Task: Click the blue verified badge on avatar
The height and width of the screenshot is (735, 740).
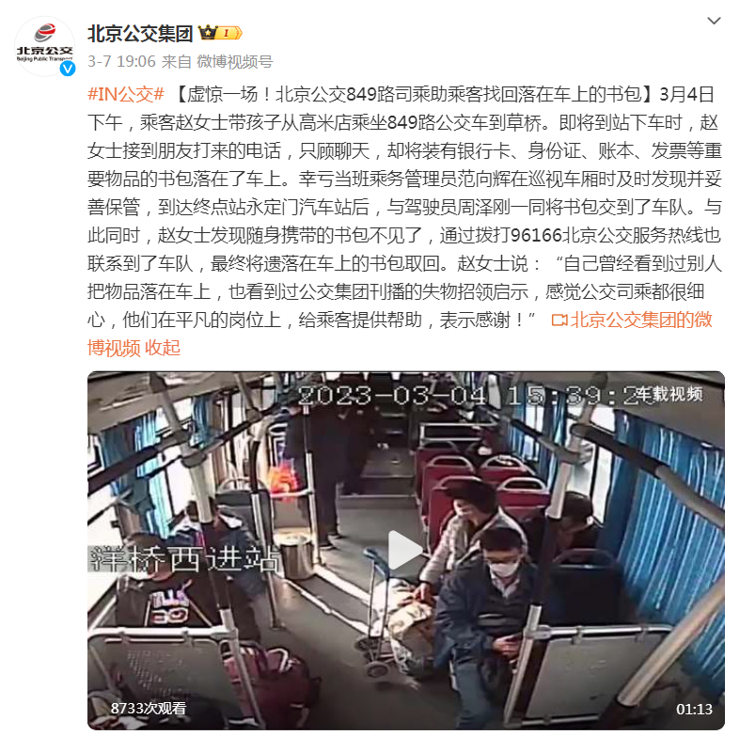Action: pos(68,69)
